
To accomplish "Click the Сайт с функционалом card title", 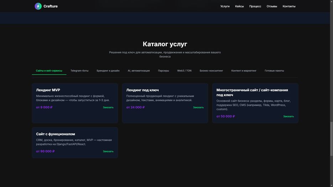I will (56, 134).
